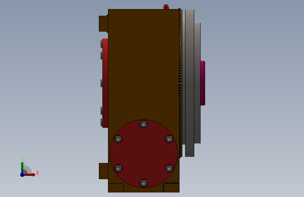304x197 pixels.
Task: Select the middle bolt head on the left red flange
Action: 101,83
